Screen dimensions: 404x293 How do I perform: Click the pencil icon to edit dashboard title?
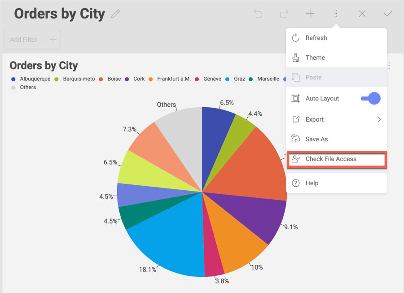[115, 13]
